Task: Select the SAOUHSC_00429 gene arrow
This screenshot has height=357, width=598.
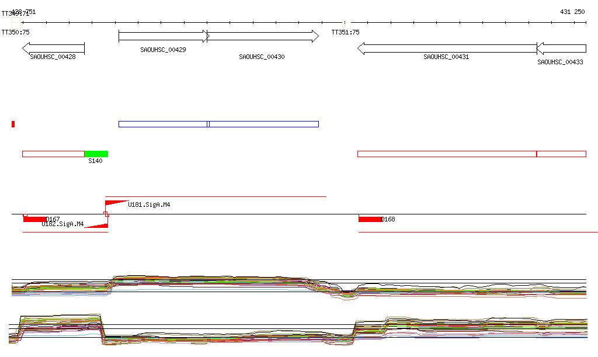Action: point(163,36)
